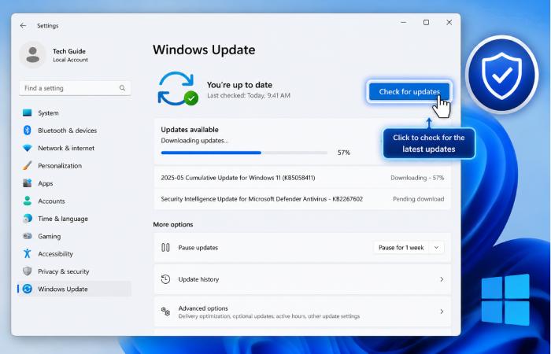Click the Apps icon in sidebar
Viewport: 551px width, 354px height.
[27, 183]
